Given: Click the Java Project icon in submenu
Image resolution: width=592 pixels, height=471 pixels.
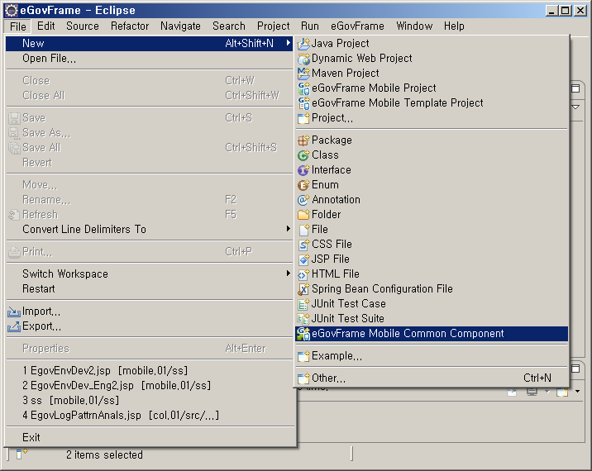Looking at the screenshot, I should point(303,43).
